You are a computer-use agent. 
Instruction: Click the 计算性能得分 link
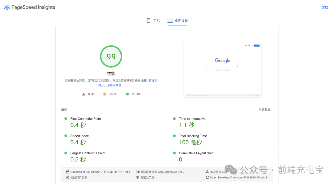(151, 80)
